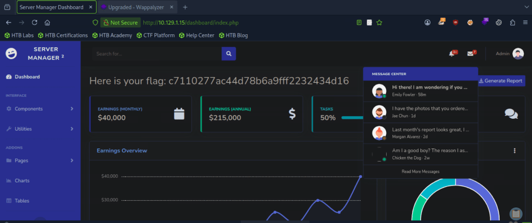This screenshot has width=532, height=223.
Task: Open the browser home page icon
Action: pos(47,23)
